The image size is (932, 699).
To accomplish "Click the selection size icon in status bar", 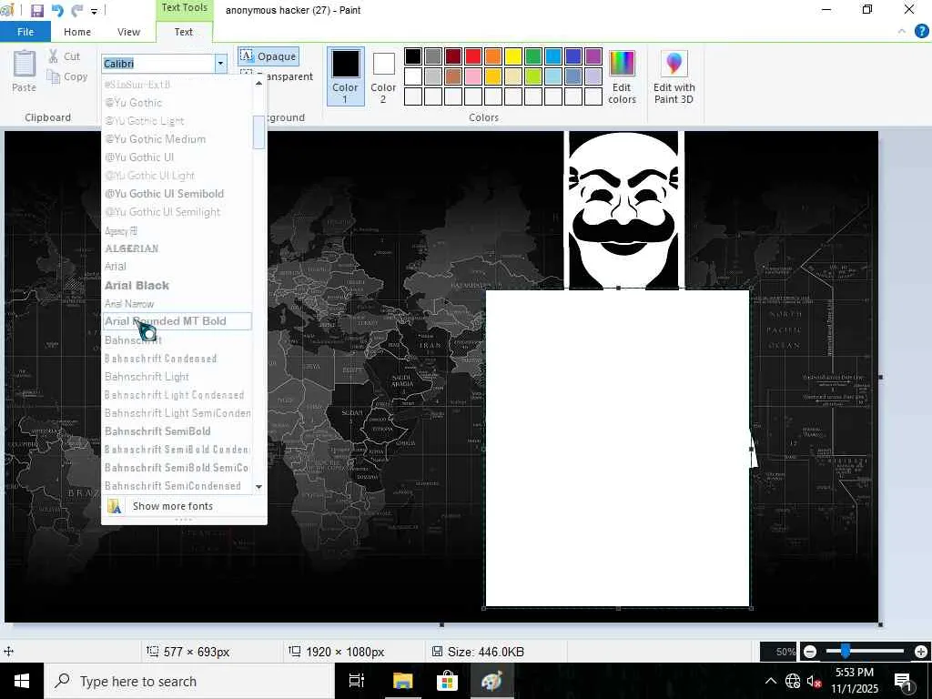I will (152, 652).
